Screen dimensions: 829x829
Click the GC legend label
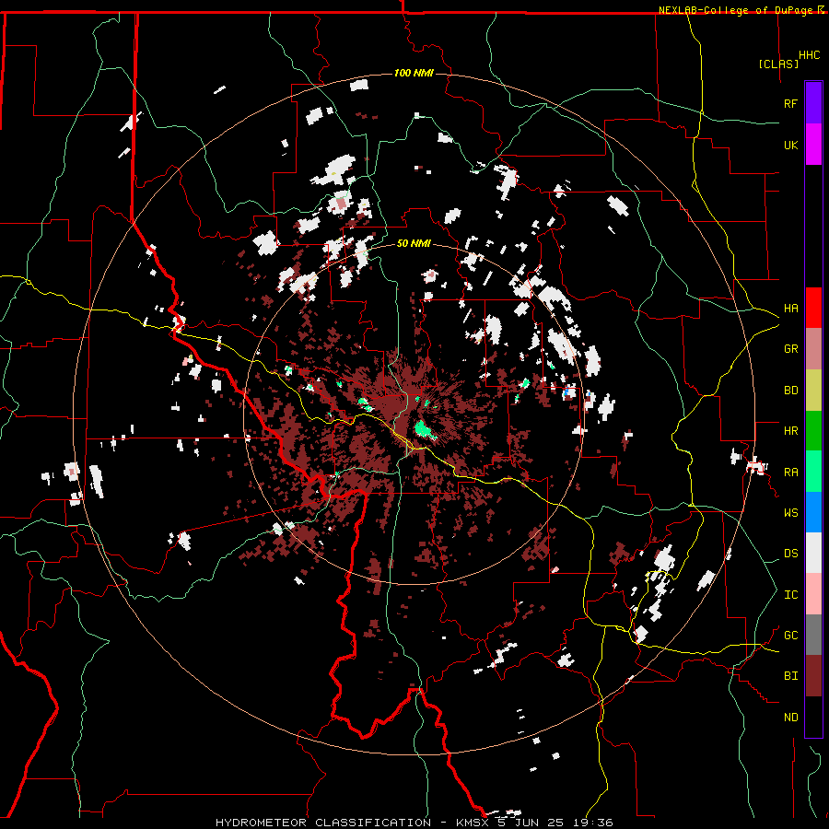(790, 636)
